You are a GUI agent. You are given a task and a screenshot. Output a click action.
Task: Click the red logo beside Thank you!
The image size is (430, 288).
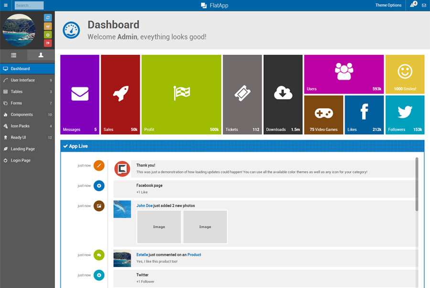tap(122, 169)
